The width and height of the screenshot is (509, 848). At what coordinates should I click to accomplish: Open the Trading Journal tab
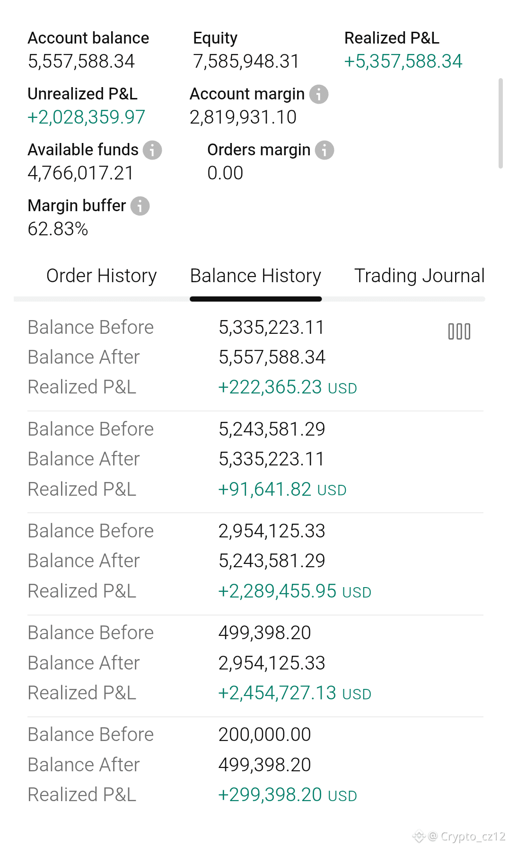[420, 276]
